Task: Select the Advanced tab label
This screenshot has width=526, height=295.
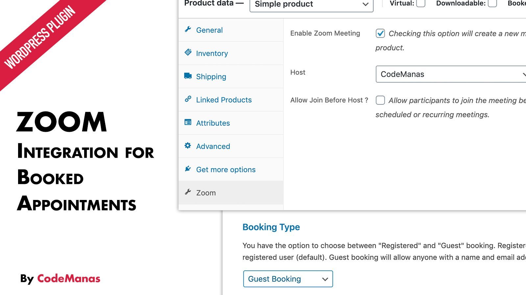Action: click(213, 146)
